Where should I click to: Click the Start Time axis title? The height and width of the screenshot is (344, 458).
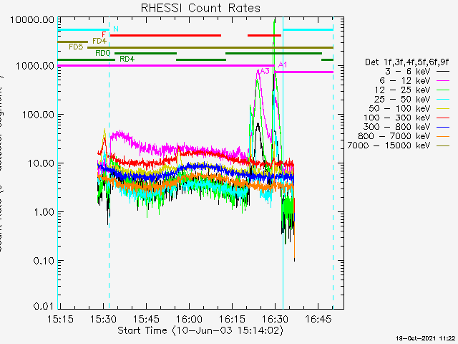[x=200, y=331]
